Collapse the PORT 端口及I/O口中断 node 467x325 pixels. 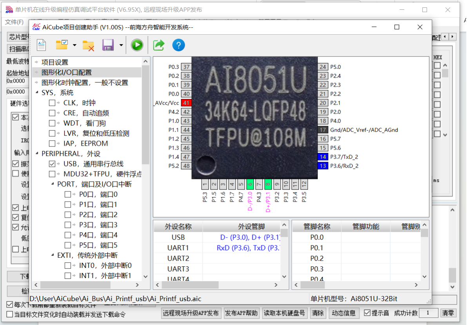53,184
